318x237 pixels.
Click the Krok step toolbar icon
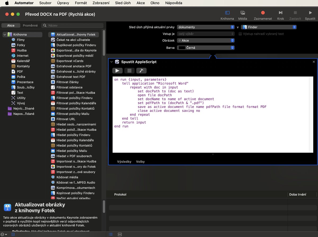click(280, 13)
